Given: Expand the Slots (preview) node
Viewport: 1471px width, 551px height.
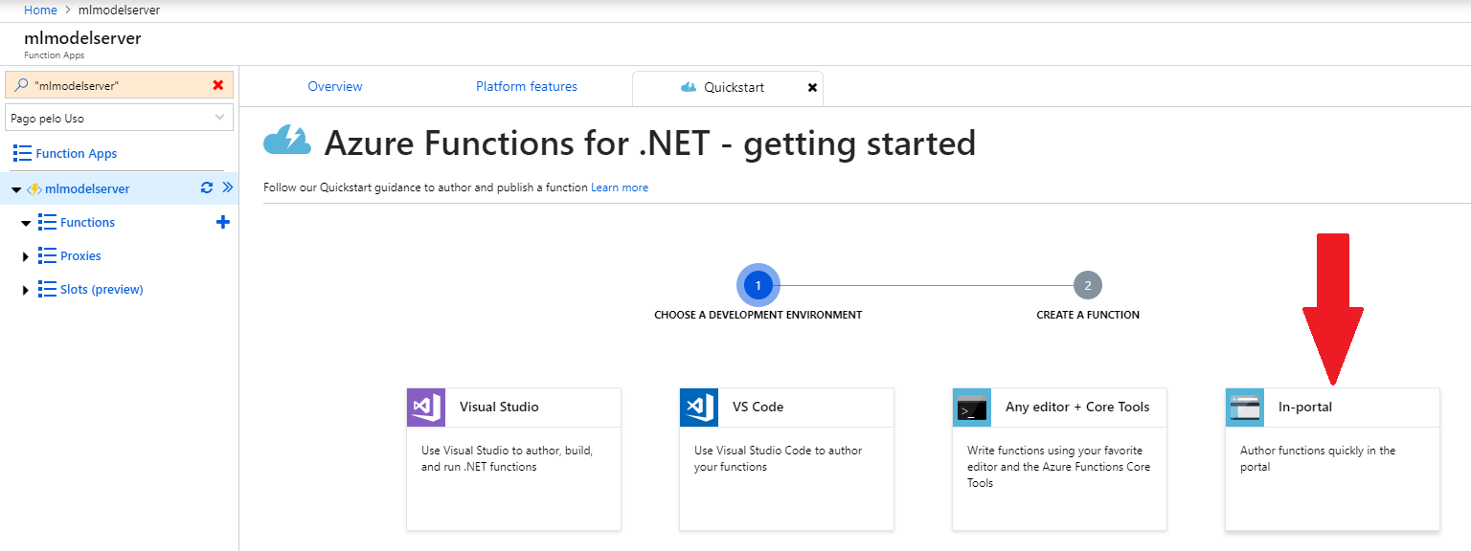Looking at the screenshot, I should tap(26, 290).
